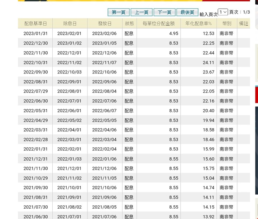258x219 pixels.
Task: Click the 年化配息率% column header
Action: 199,24
